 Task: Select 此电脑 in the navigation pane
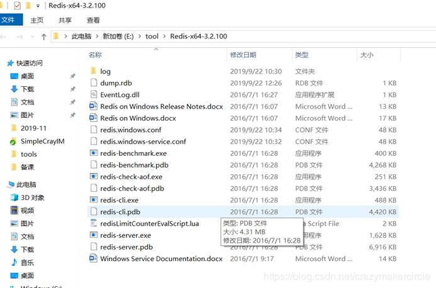(26, 185)
